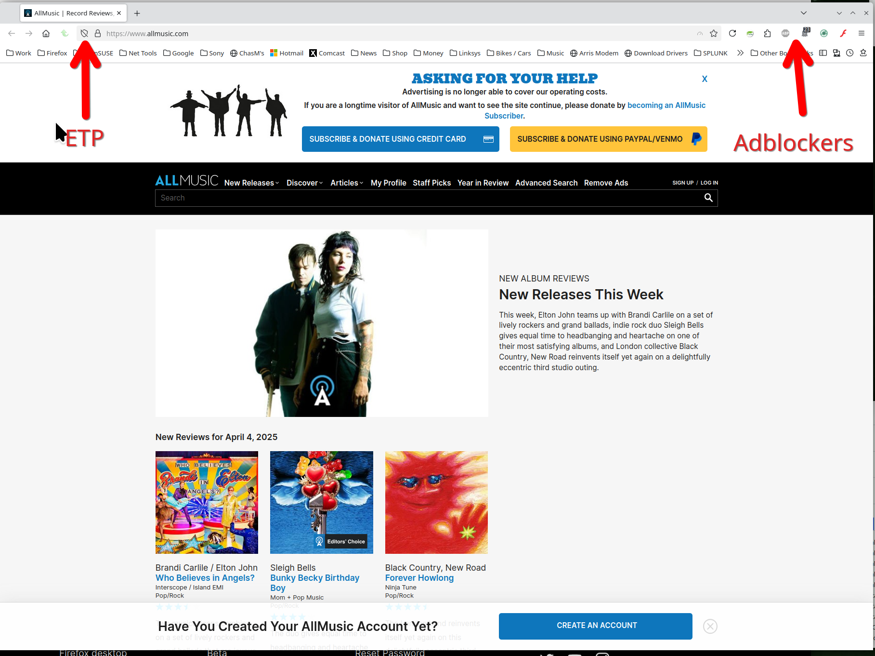
Task: Open the Arris Modem bookmark
Action: (594, 53)
